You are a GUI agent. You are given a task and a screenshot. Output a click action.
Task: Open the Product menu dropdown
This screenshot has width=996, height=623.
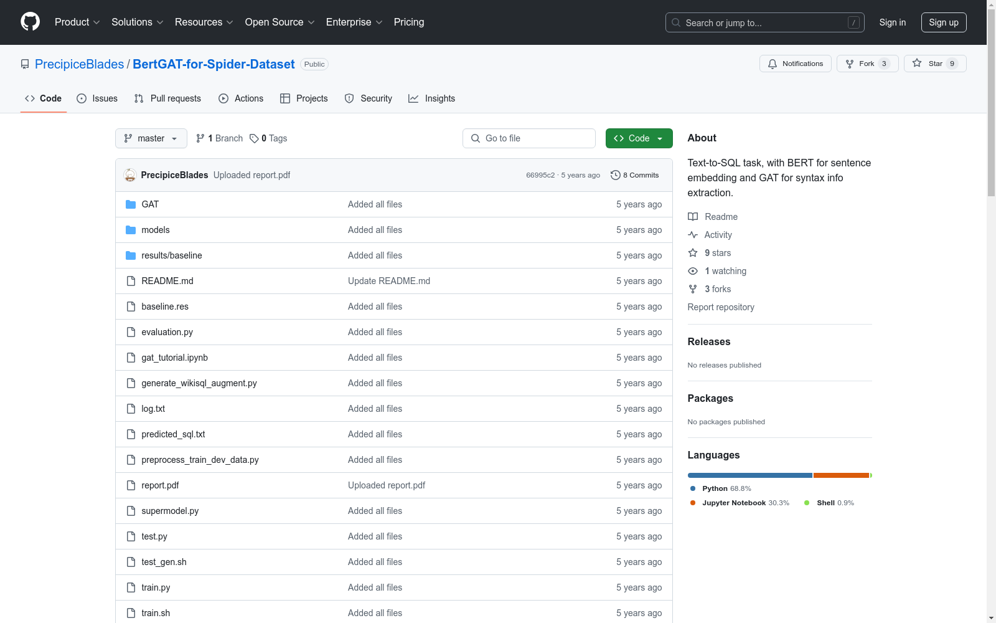click(x=77, y=22)
